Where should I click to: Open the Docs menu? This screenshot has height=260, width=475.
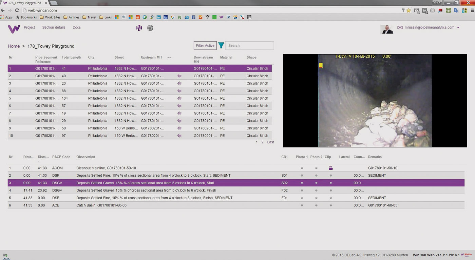[77, 27]
